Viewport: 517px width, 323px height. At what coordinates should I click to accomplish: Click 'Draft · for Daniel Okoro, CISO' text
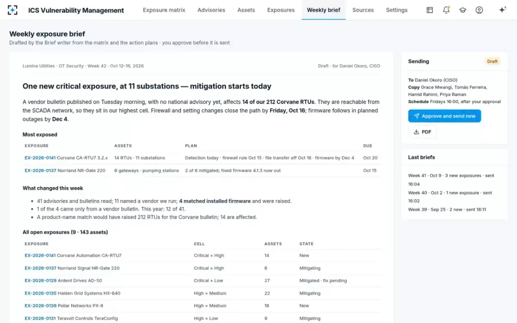tap(349, 66)
